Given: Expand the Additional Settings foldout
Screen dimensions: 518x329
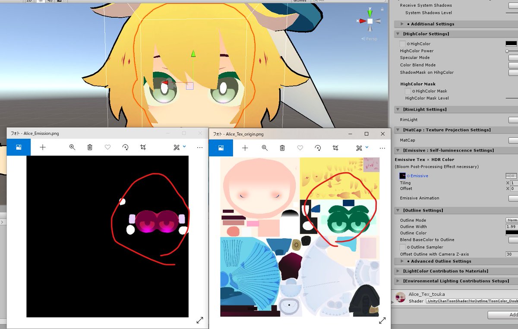Looking at the screenshot, I should pos(402,24).
